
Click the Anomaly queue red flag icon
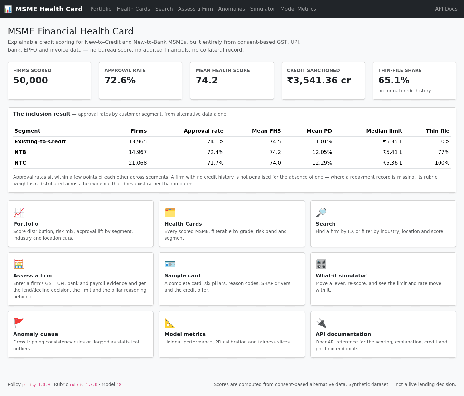19,323
